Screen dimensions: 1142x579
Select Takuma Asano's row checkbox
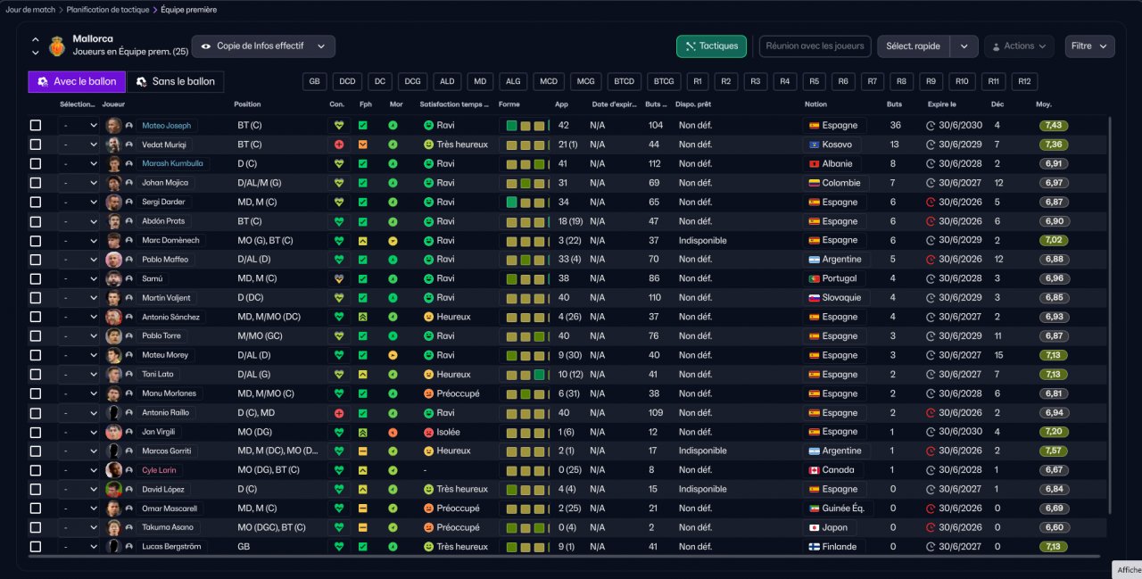click(36, 527)
